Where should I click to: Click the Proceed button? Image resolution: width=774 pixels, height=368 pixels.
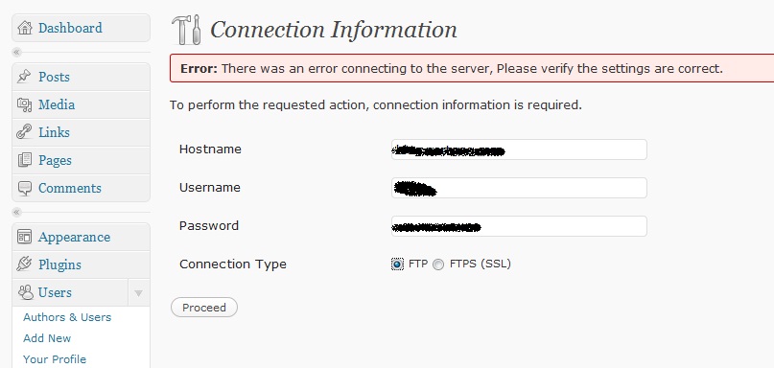(204, 308)
